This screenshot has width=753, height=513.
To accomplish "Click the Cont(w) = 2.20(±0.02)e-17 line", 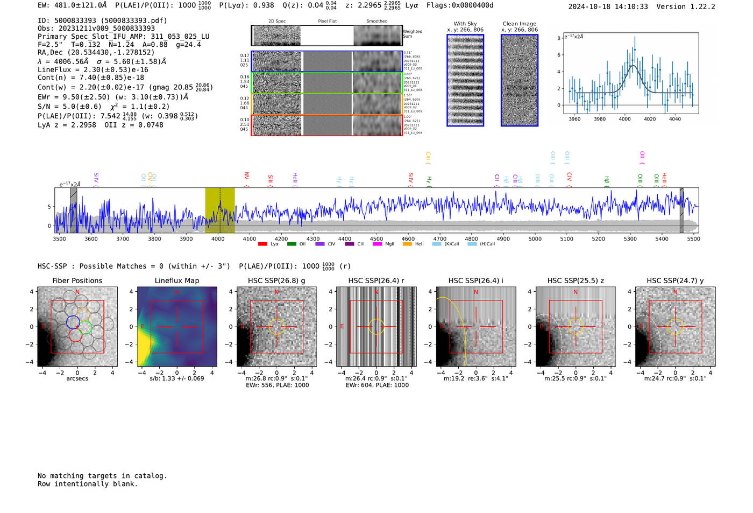I will (x=125, y=87).
